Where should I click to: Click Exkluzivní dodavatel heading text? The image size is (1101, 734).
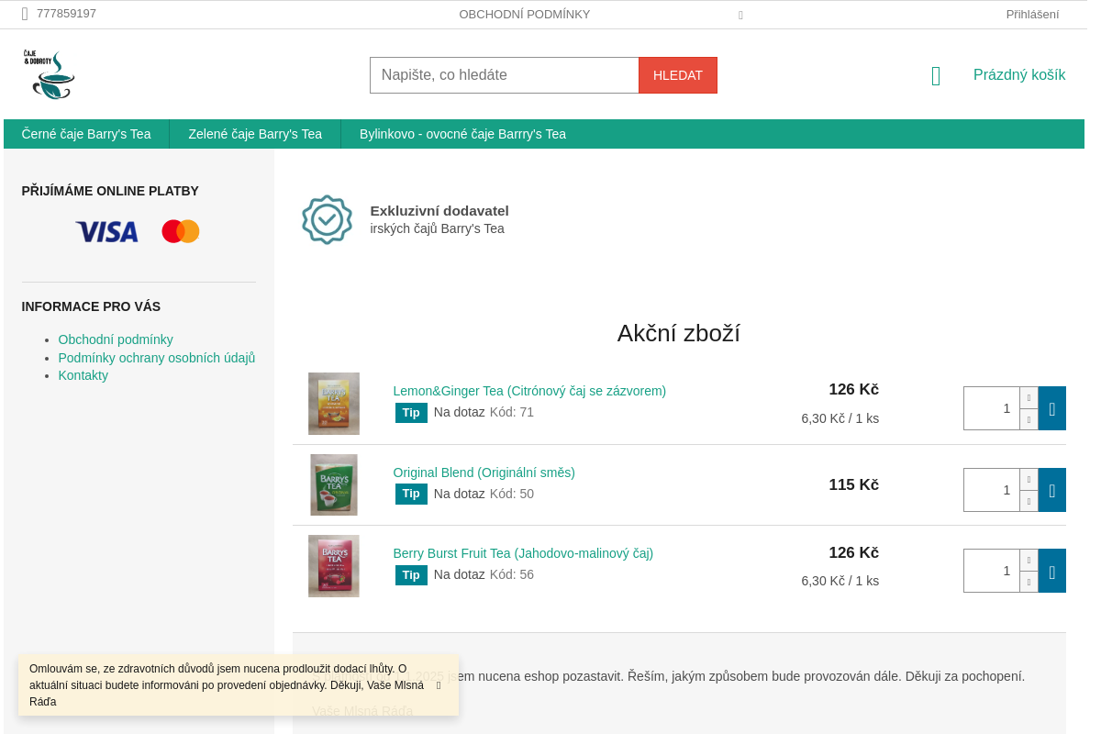[439, 210]
